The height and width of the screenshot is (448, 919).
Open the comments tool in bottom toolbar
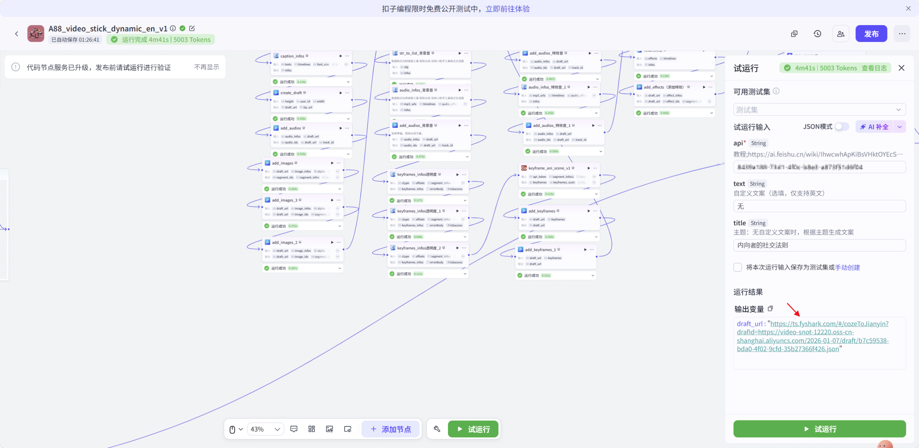tap(294, 429)
